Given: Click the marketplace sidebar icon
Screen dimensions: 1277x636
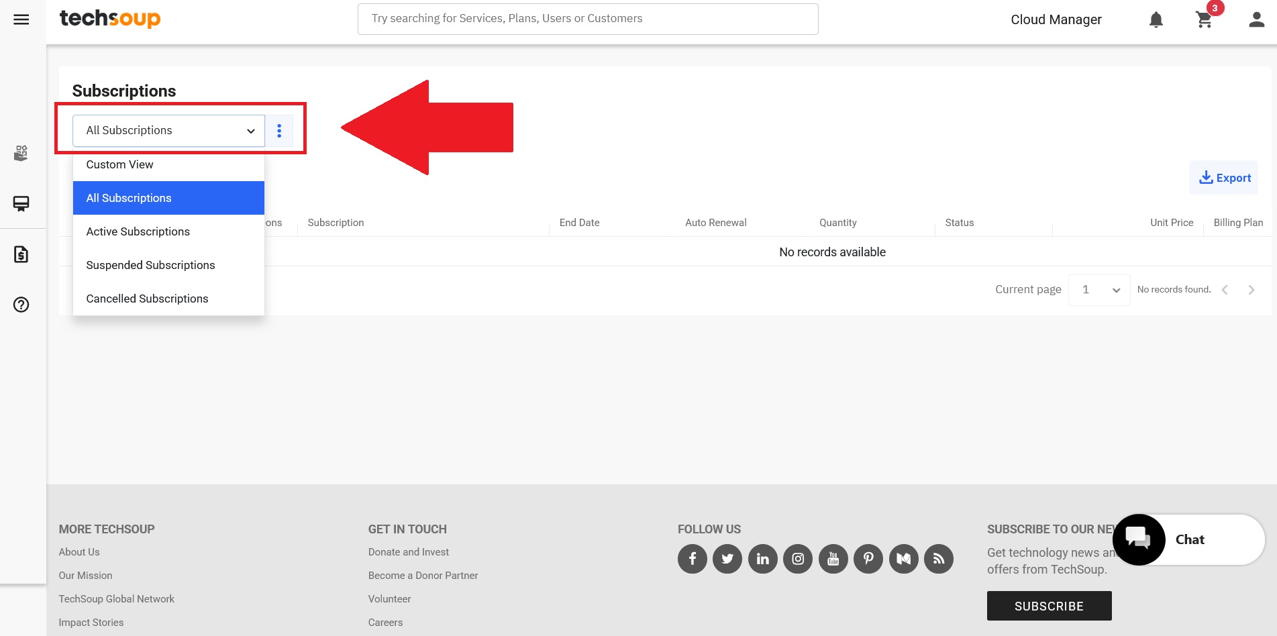Looking at the screenshot, I should click(21, 153).
